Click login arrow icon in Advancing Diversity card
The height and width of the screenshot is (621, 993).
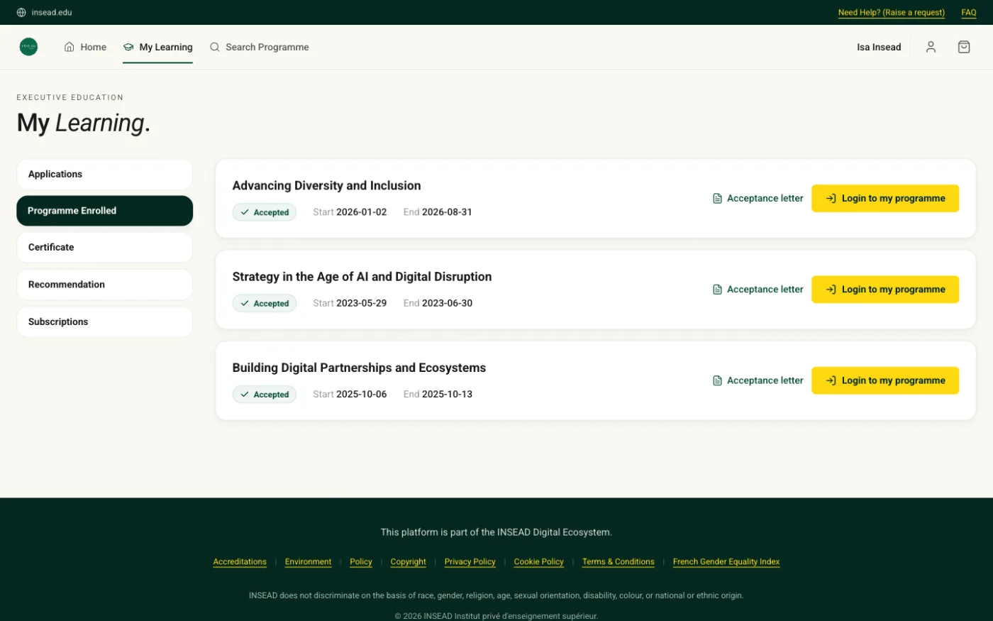coord(831,199)
